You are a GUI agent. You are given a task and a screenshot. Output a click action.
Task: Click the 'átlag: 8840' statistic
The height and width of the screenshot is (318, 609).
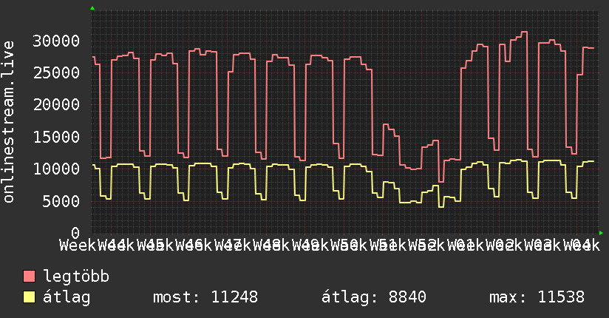[374, 297]
